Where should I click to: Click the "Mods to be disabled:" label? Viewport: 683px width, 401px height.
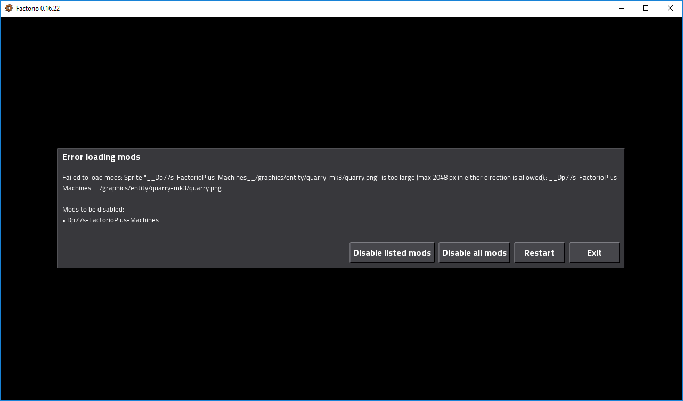pyautogui.click(x=93, y=210)
